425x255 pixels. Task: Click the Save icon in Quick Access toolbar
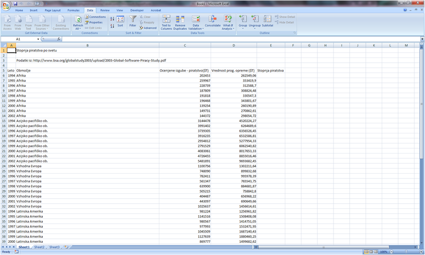tap(15, 4)
